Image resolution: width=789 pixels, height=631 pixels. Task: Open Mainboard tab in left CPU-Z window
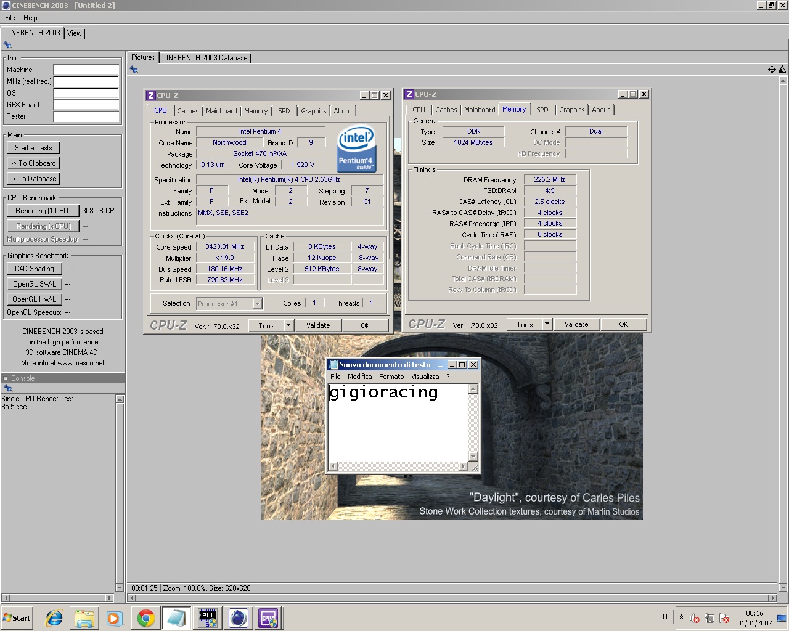pyautogui.click(x=221, y=111)
